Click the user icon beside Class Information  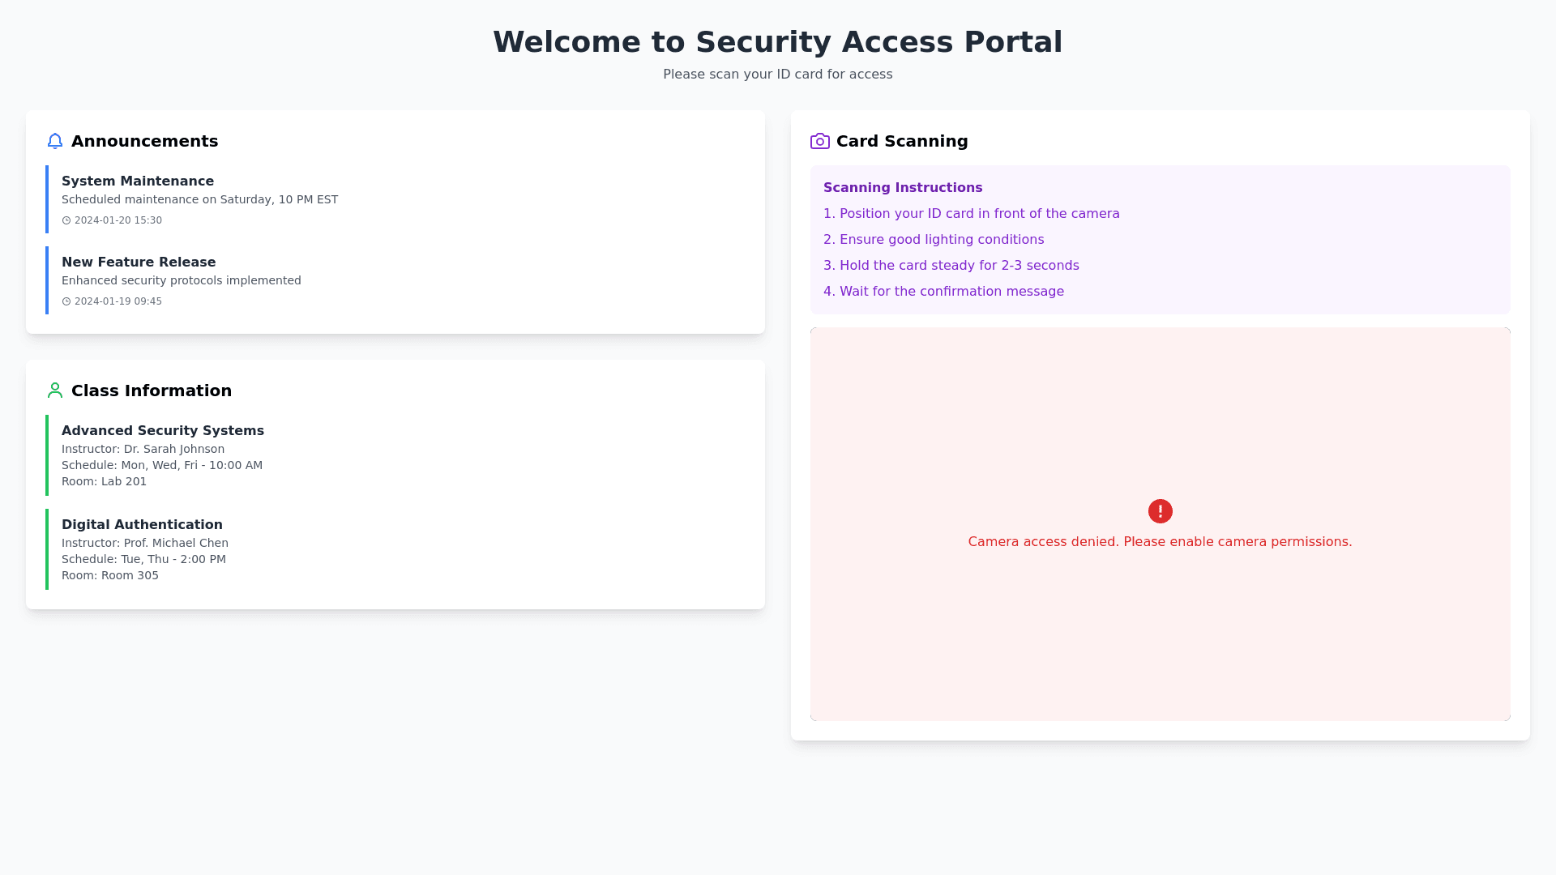[x=55, y=391]
